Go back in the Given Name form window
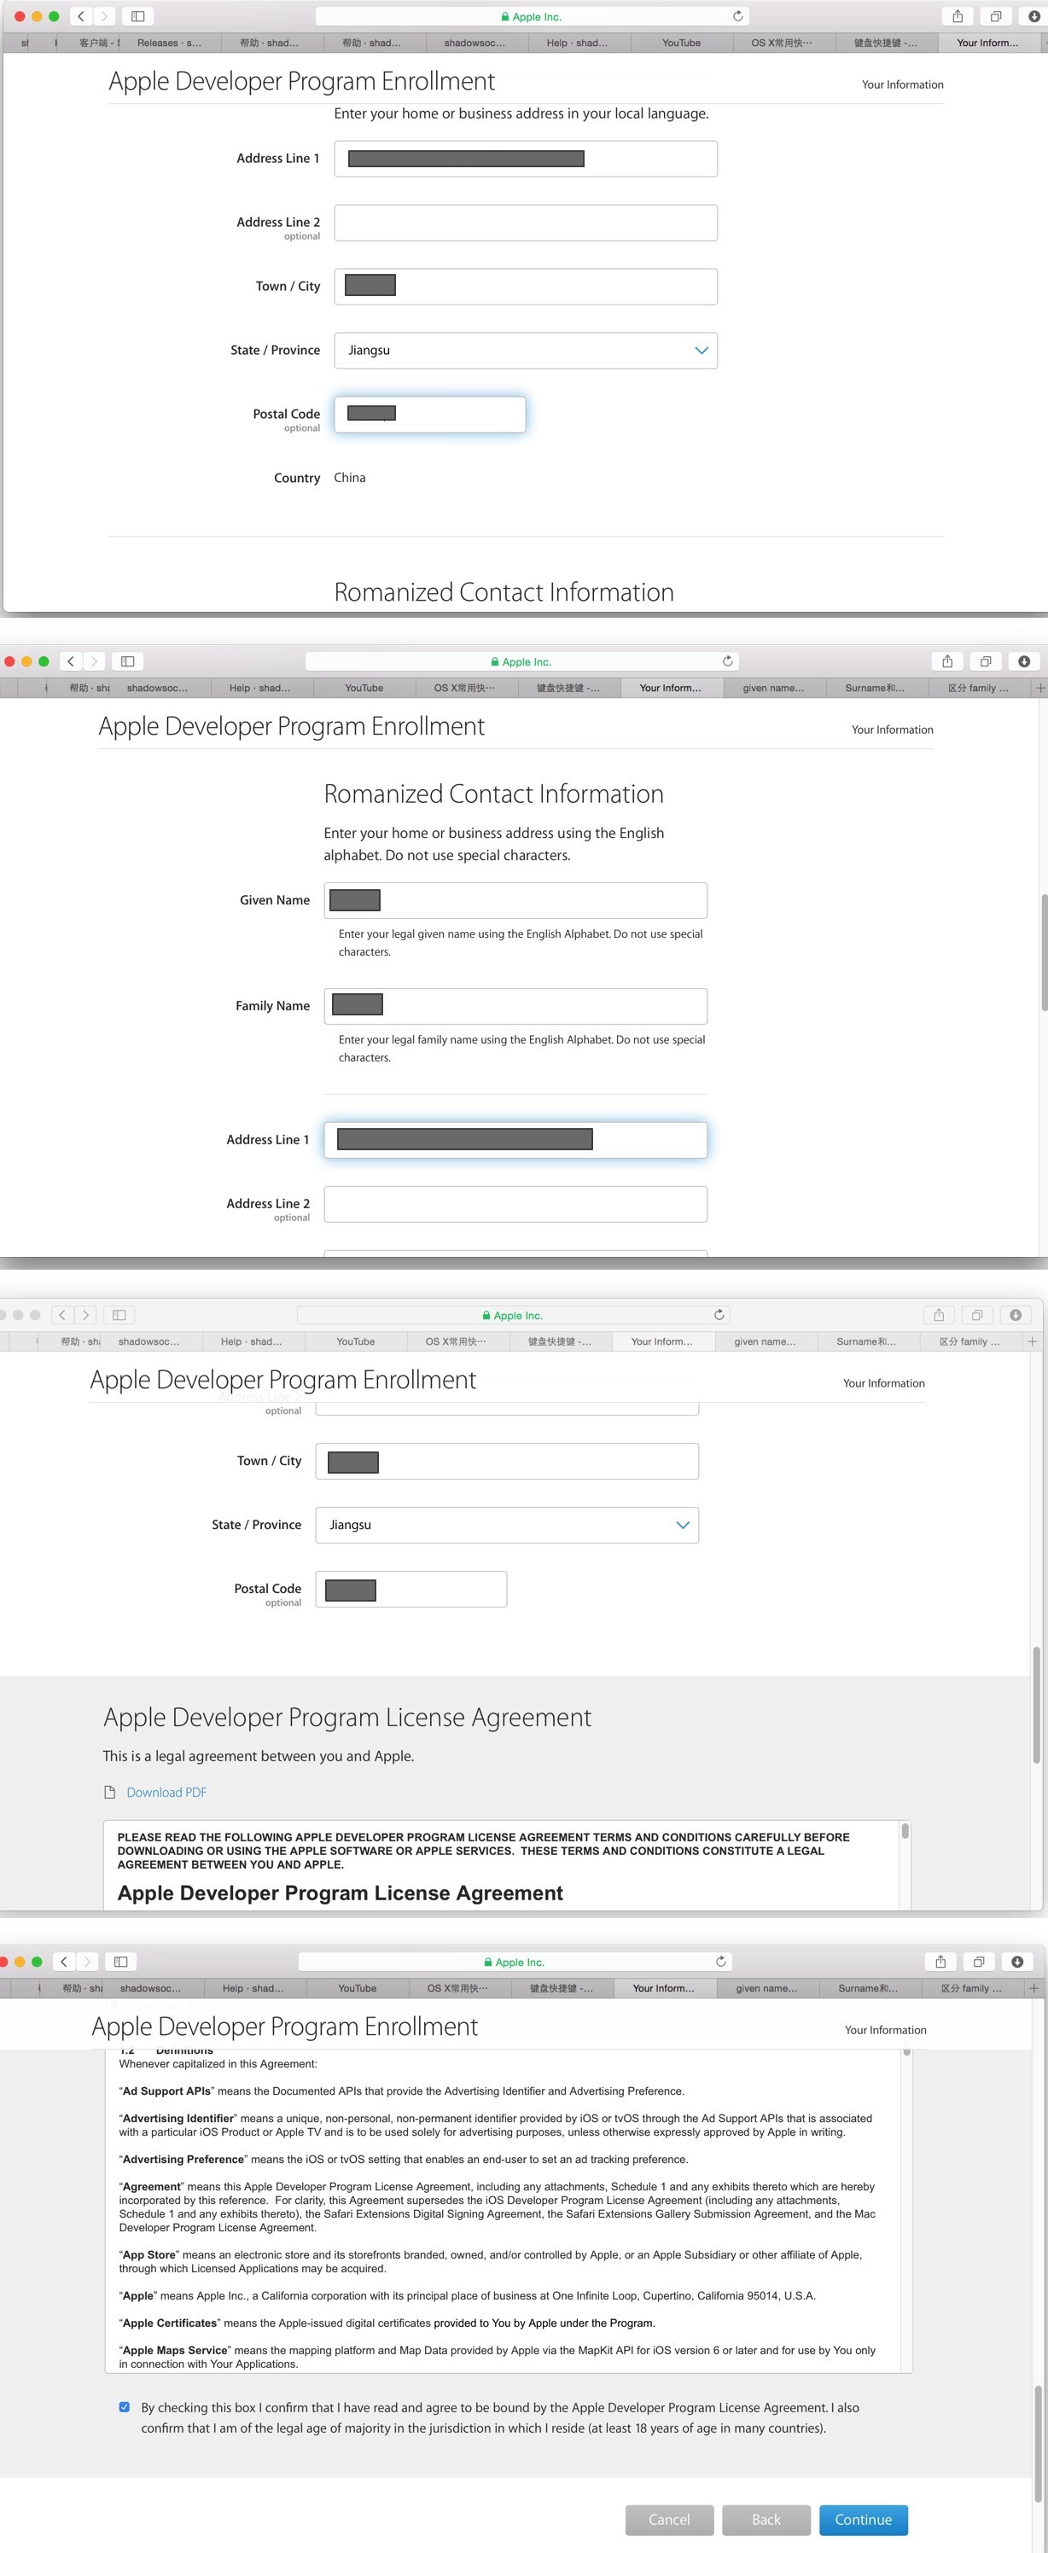The height and width of the screenshot is (2553, 1048). (x=70, y=661)
